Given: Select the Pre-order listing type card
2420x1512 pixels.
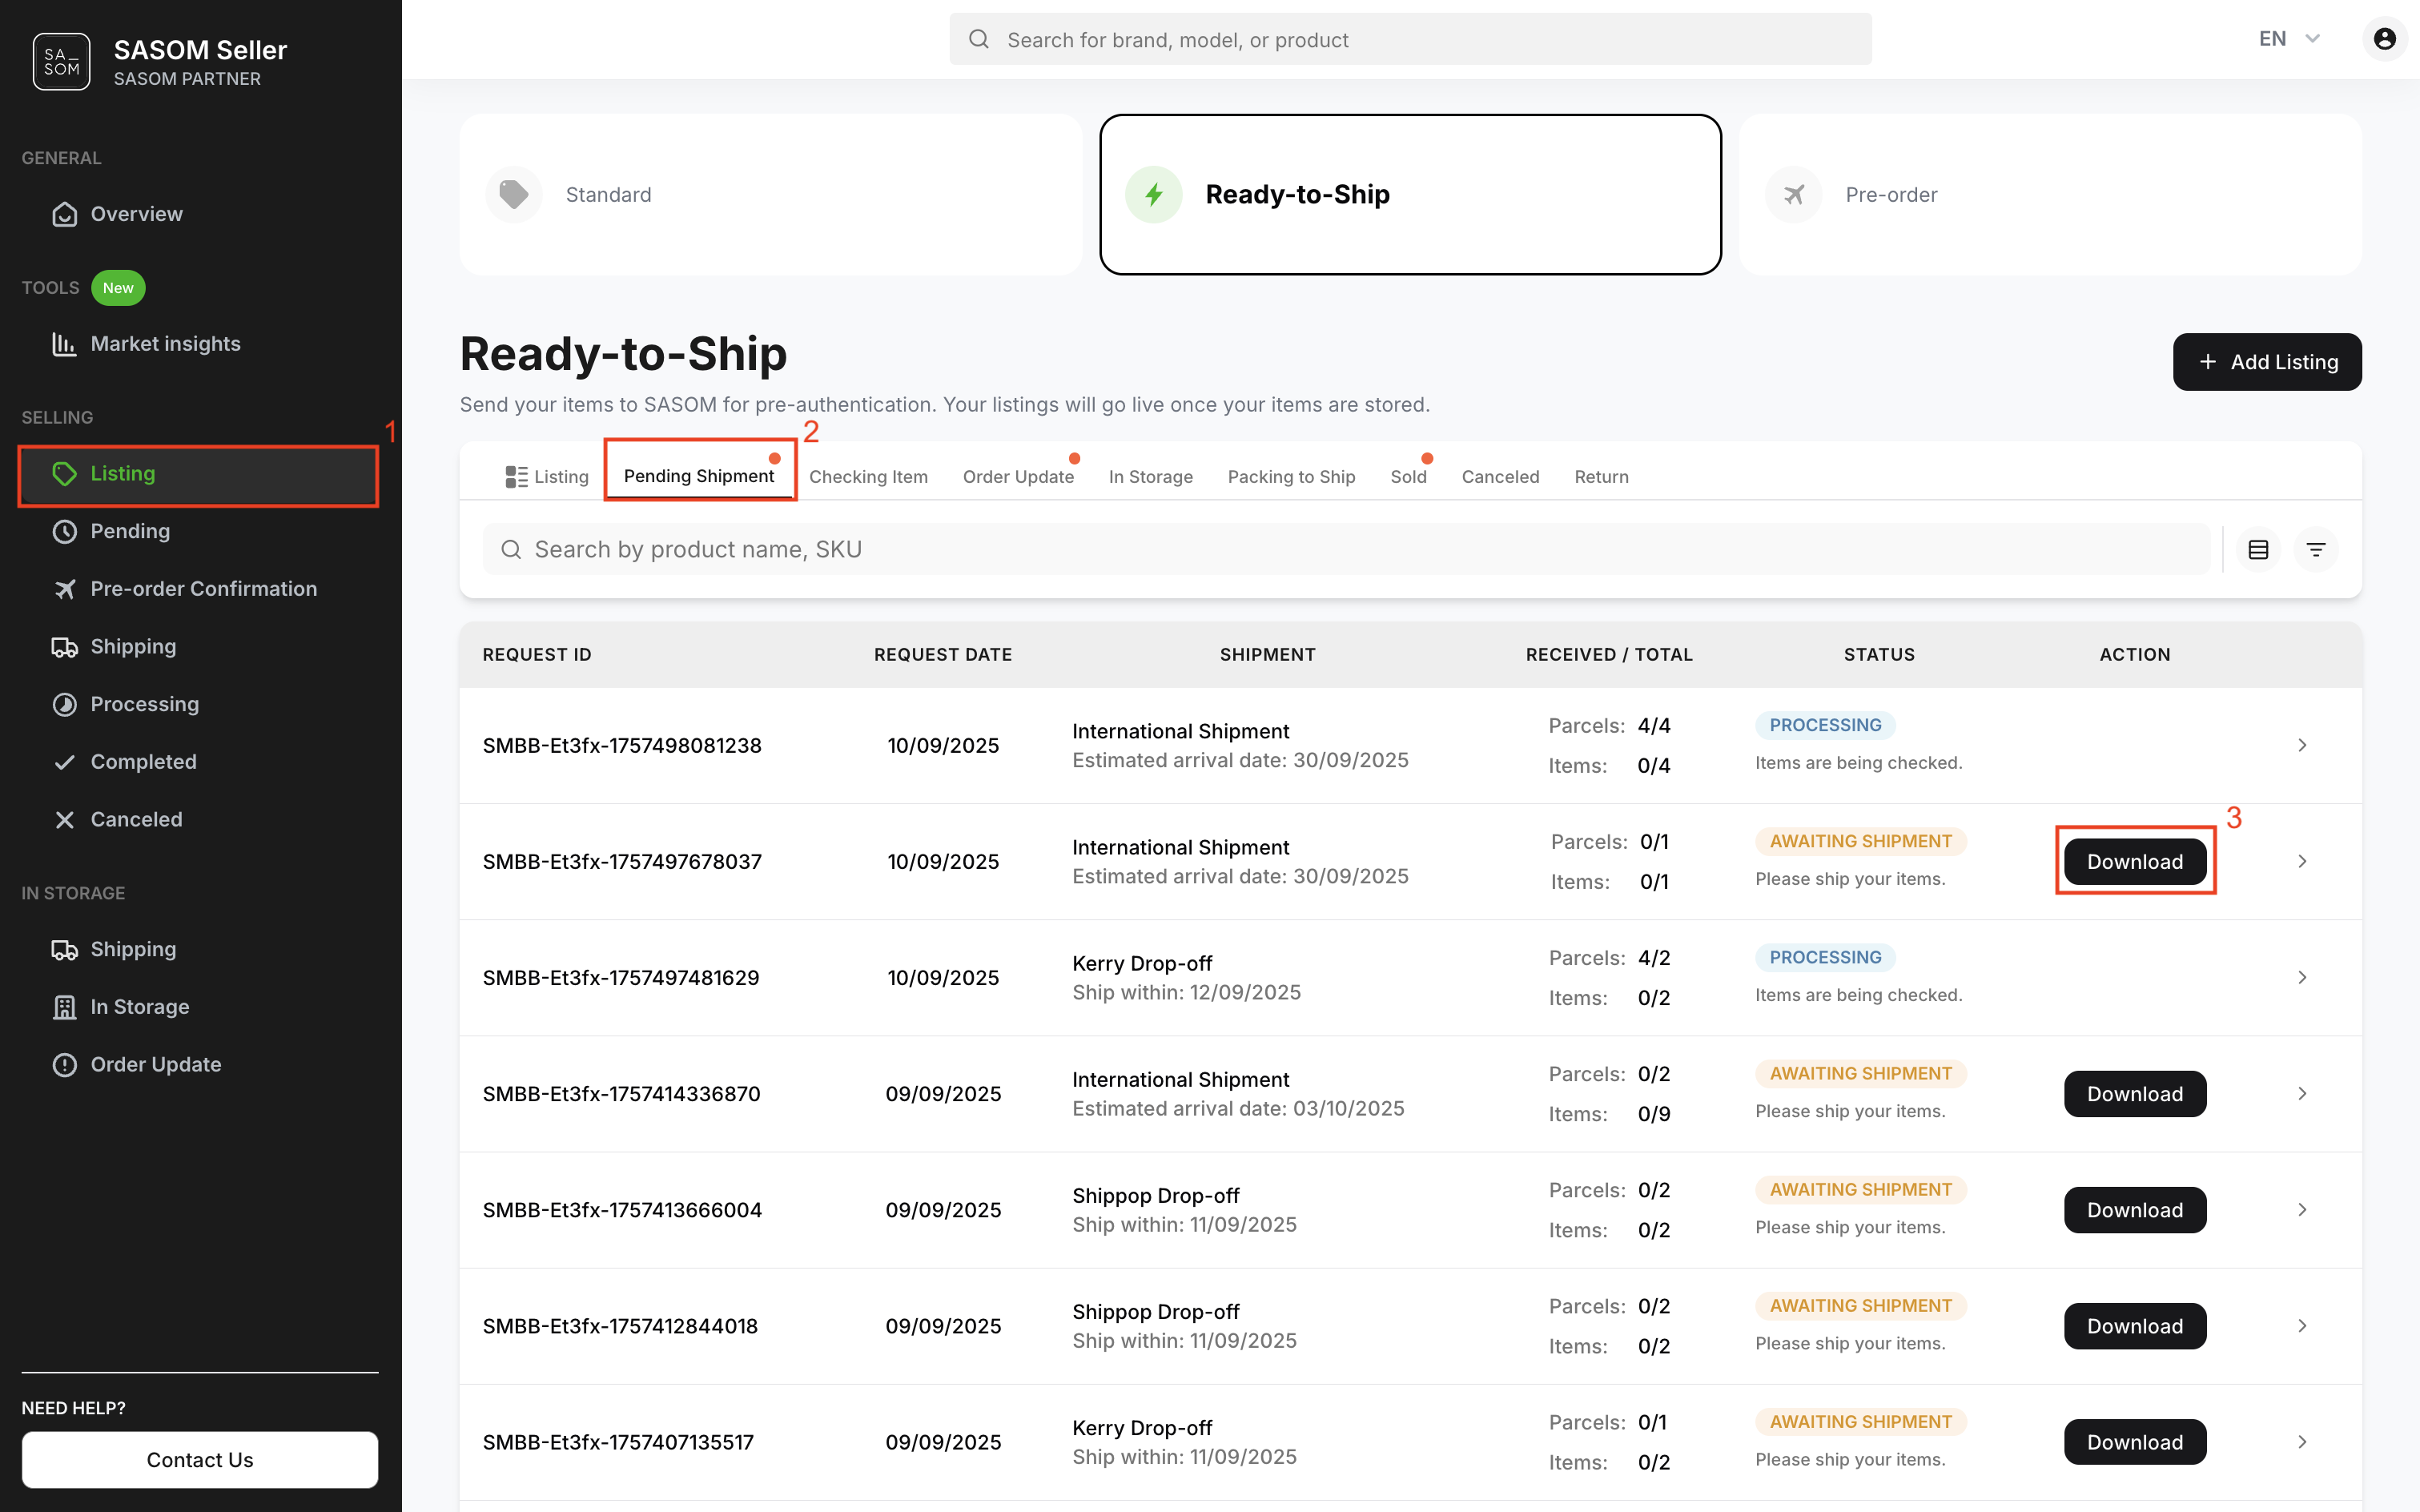Looking at the screenshot, I should [x=2050, y=194].
